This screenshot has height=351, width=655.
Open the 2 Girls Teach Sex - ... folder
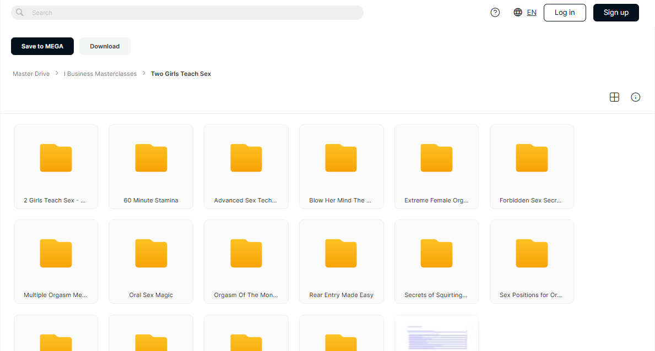56,167
